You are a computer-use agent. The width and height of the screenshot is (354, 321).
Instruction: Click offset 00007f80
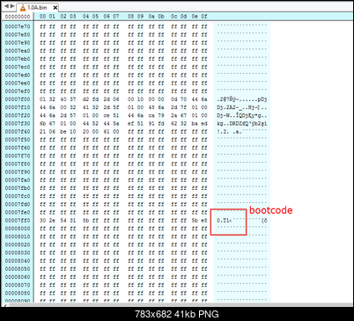coord(18,164)
